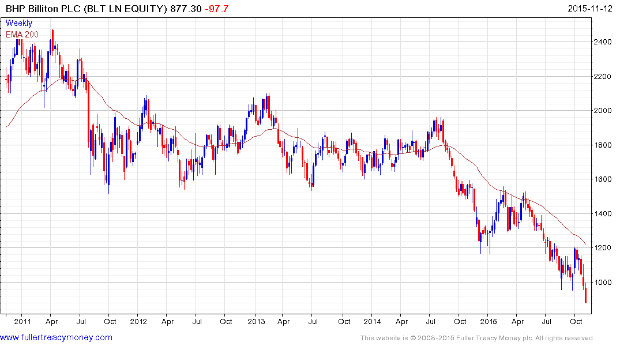Click the 1400 price axis label
Screen dimensions: 620x346
603,214
